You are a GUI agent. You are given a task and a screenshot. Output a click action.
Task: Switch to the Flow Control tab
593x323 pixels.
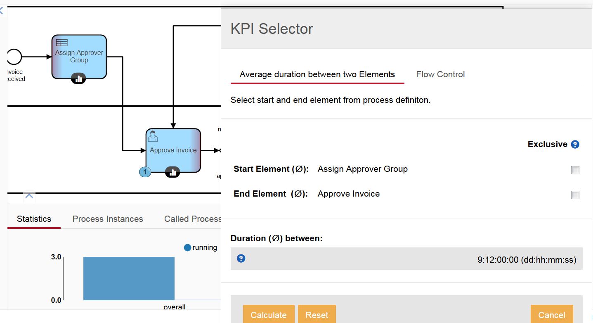440,74
